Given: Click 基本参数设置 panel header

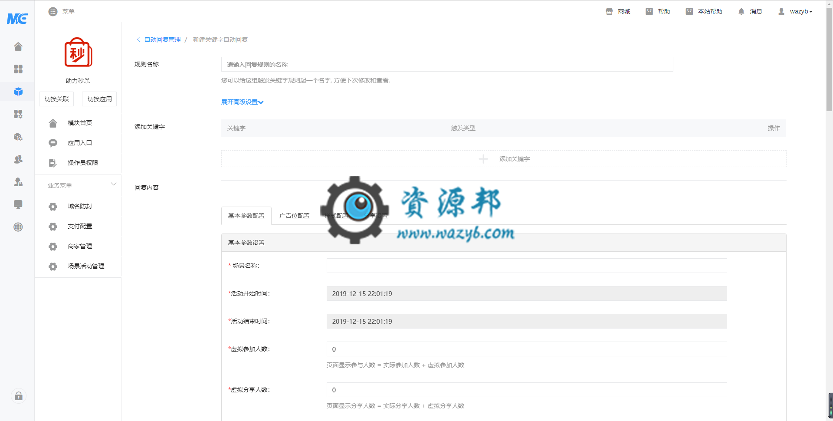Looking at the screenshot, I should click(504, 243).
